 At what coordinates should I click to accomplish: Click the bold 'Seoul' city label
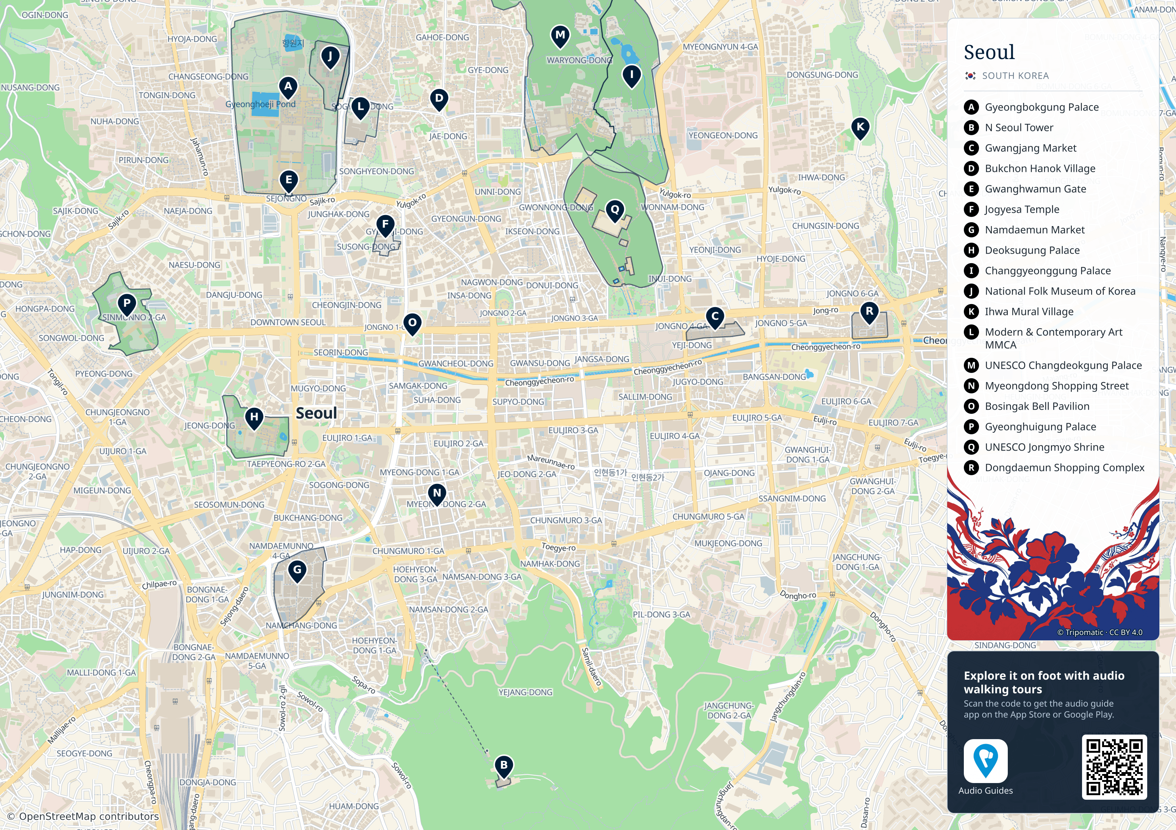(316, 413)
